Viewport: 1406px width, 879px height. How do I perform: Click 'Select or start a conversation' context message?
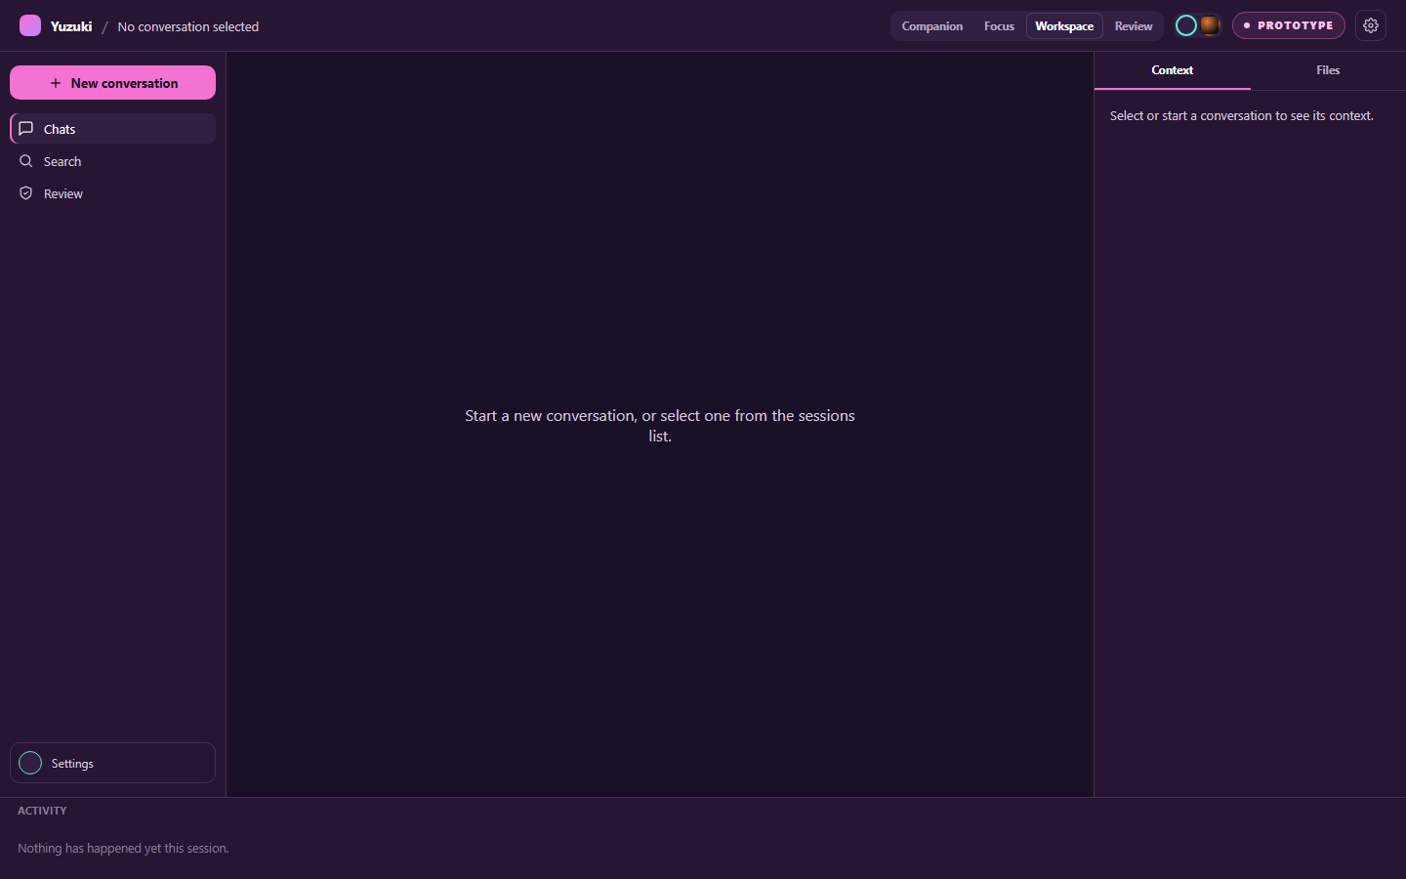click(x=1241, y=115)
